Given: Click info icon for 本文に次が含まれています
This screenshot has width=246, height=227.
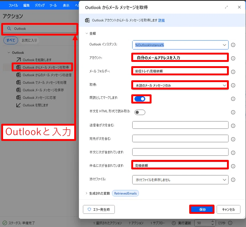Looking at the screenshot, I should coord(233,153).
